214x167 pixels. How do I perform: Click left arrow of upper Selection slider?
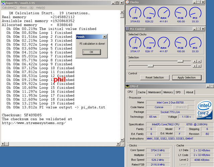tap(195, 61)
